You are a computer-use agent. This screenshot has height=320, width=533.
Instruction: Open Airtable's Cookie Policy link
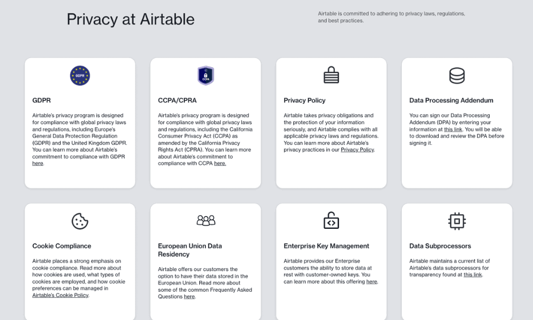(x=61, y=295)
